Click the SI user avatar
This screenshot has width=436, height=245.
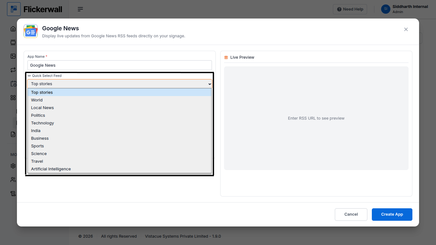tap(386, 9)
